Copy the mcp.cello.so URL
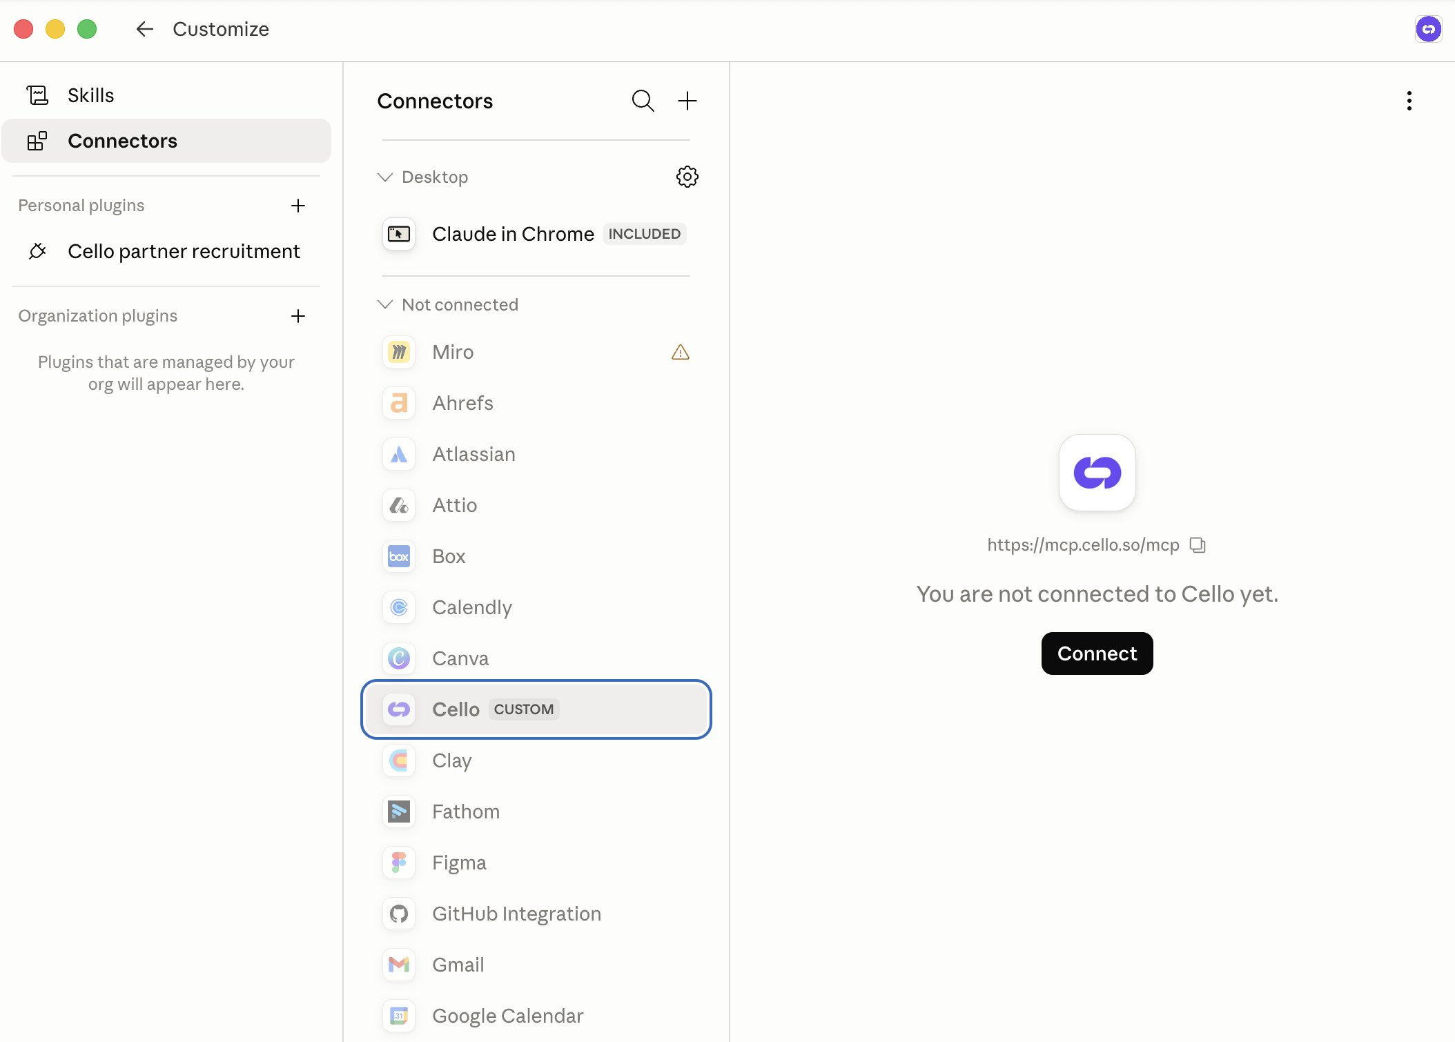 coord(1198,545)
